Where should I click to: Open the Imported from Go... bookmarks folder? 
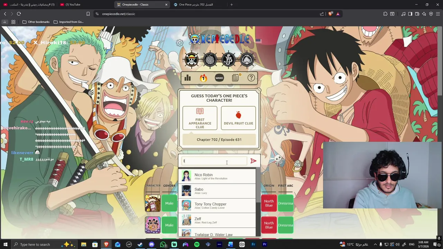tap(69, 22)
